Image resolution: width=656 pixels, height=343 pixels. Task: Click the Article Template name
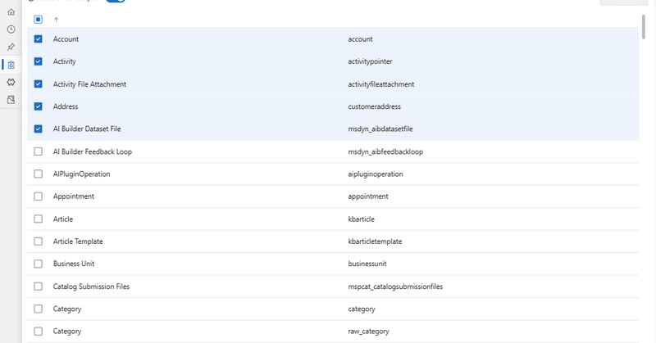click(x=78, y=241)
